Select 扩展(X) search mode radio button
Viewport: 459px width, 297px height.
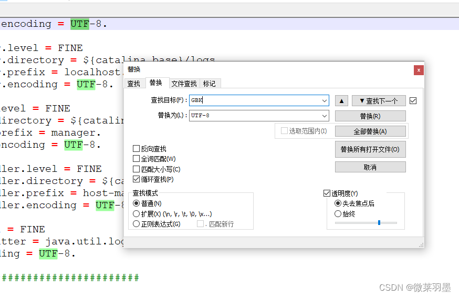[x=136, y=214]
